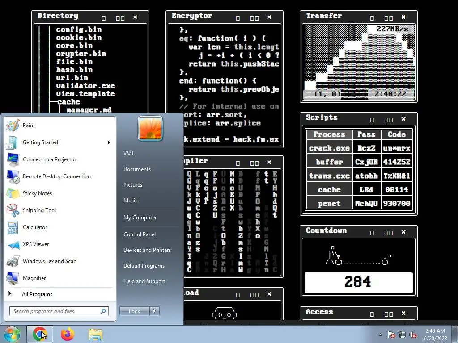Screen dimensions: 458x343
Task: Open Firefox from the taskbar
Action: point(68,334)
